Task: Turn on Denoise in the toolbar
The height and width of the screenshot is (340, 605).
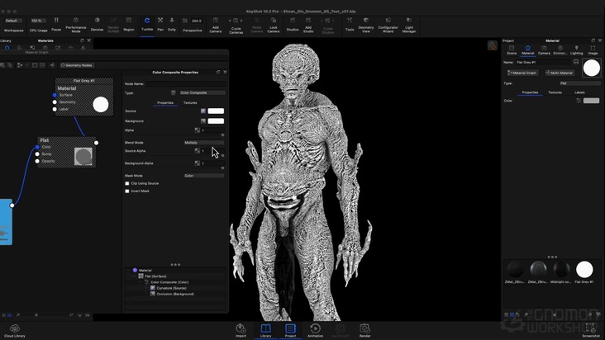Action: pyautogui.click(x=97, y=24)
